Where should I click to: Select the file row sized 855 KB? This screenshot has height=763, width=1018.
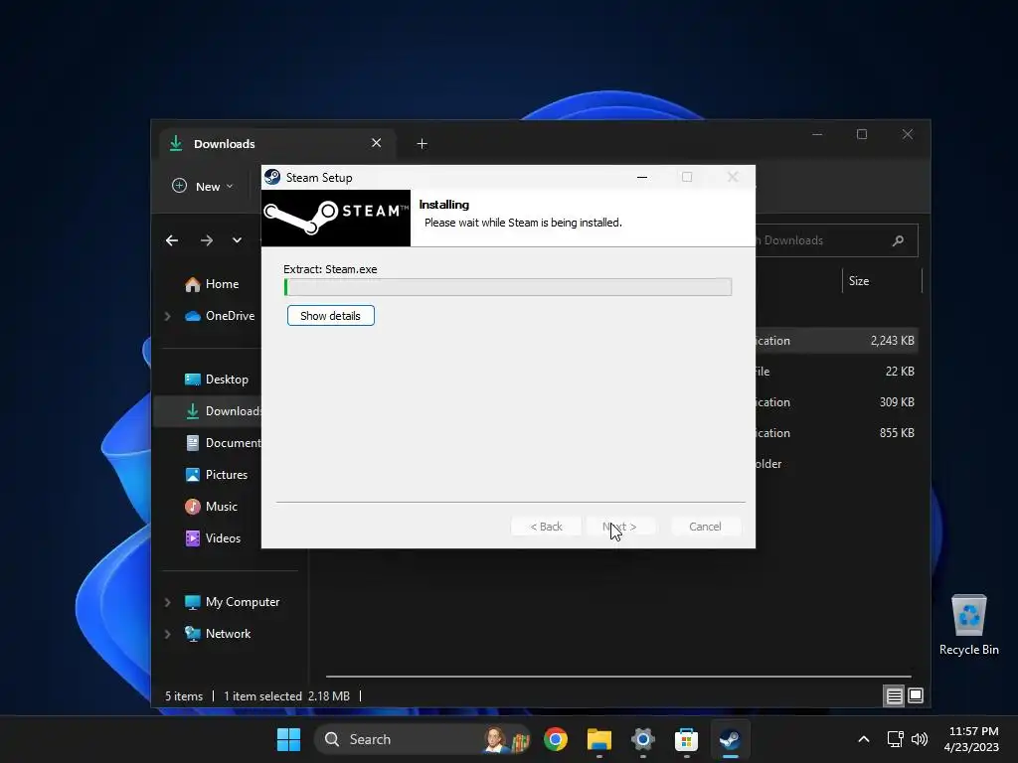click(837, 433)
